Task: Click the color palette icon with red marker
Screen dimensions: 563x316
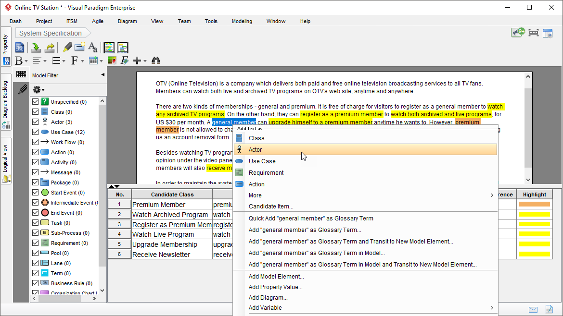Action: tap(112, 61)
